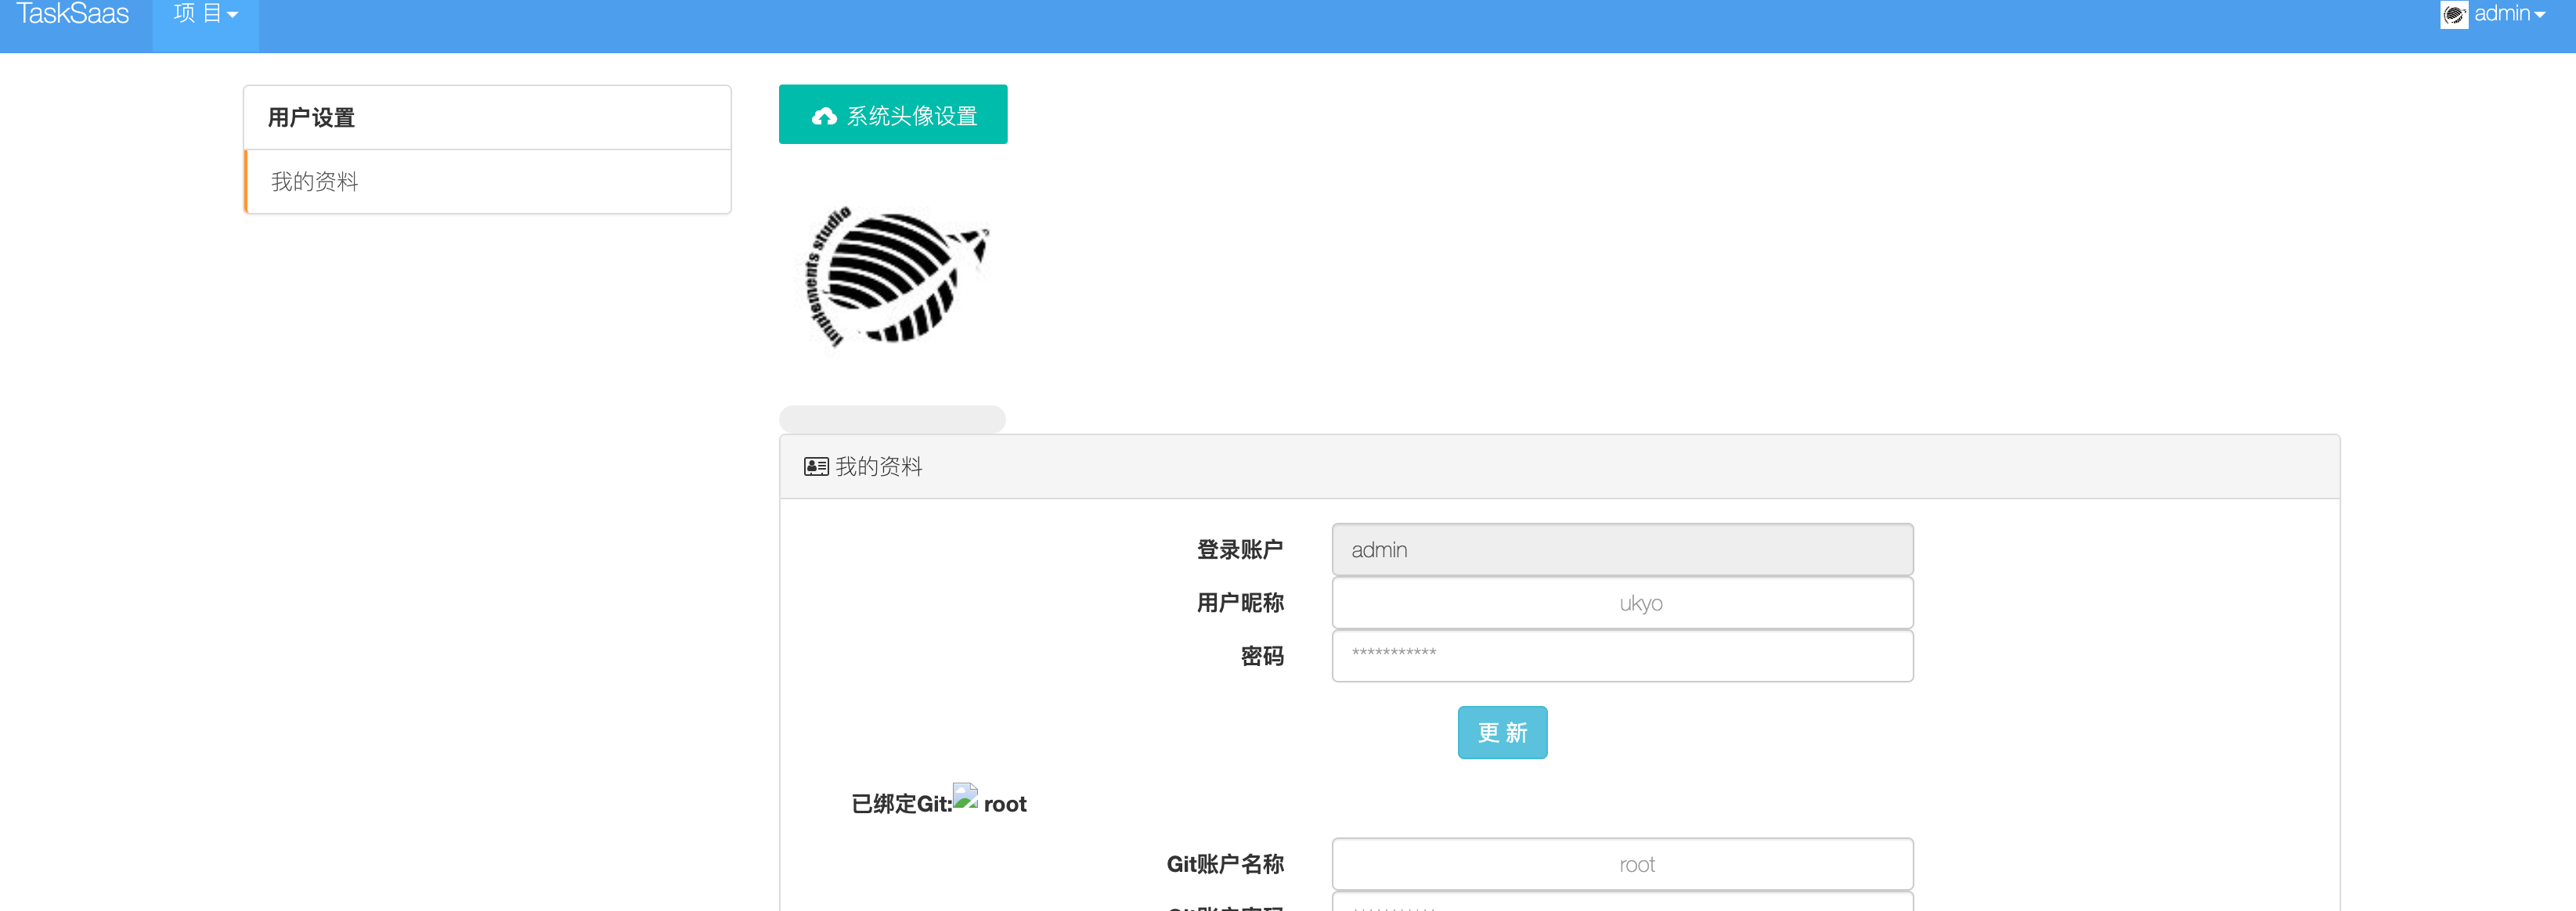
Task: Click the dropdown caret next to admin
Action: pyautogui.click(x=2540, y=16)
